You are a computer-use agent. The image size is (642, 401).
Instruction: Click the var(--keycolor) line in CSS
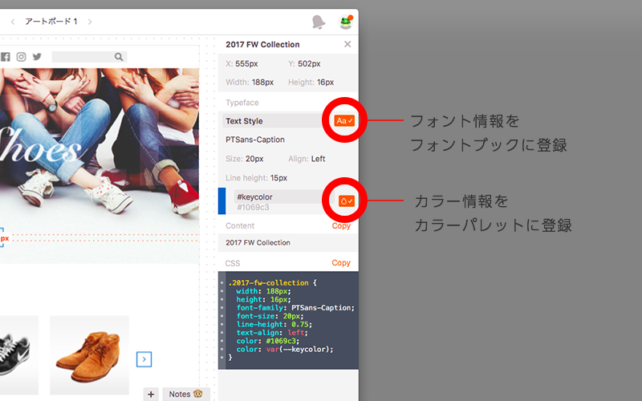(x=285, y=350)
